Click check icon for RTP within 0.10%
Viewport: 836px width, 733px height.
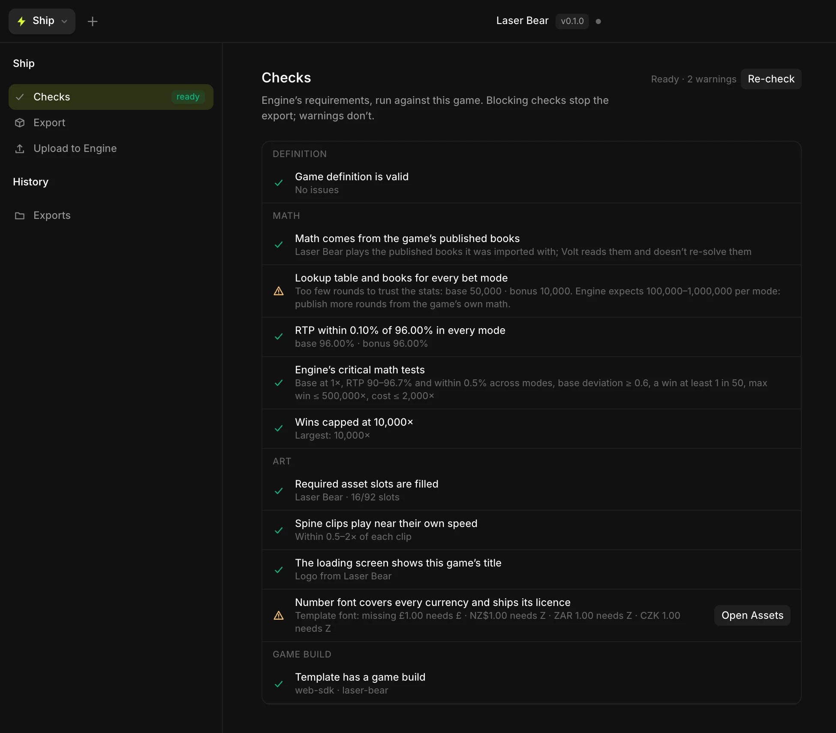[x=279, y=336]
